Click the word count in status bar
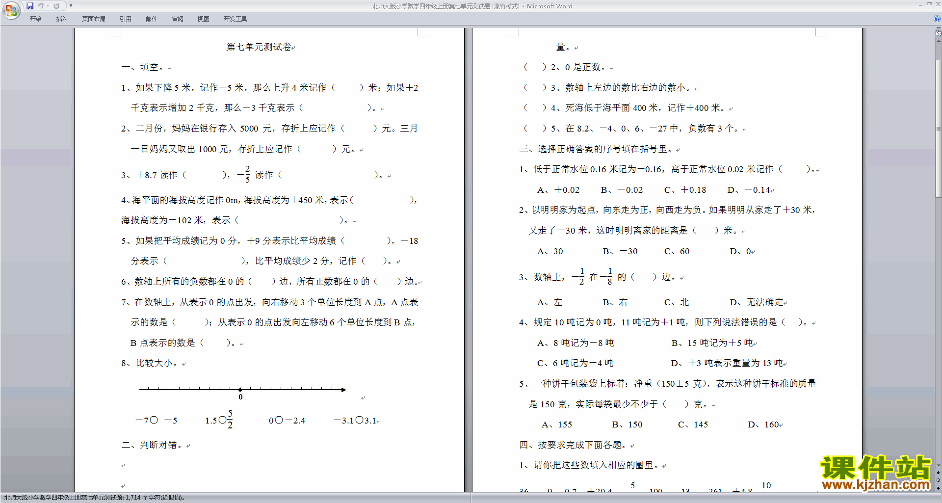 pos(155,498)
